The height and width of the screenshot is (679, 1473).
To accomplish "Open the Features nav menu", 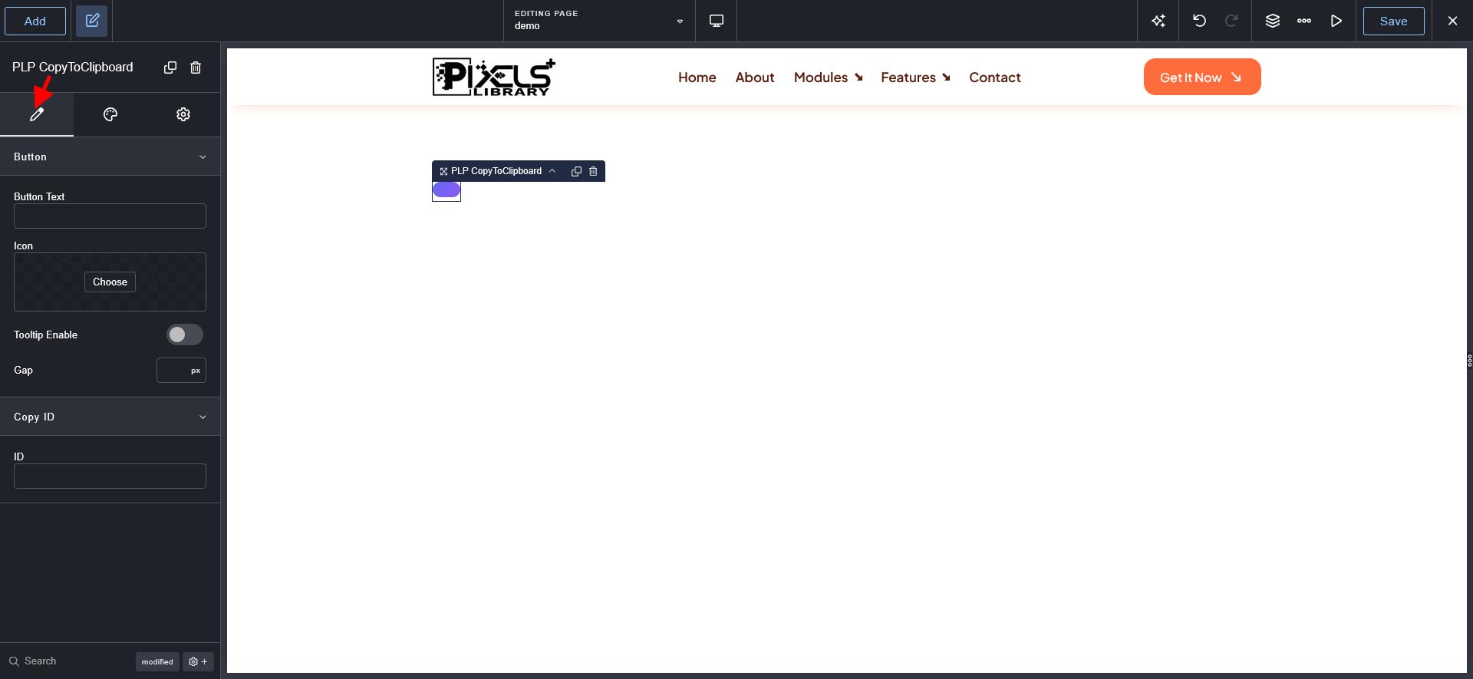I will [x=916, y=77].
